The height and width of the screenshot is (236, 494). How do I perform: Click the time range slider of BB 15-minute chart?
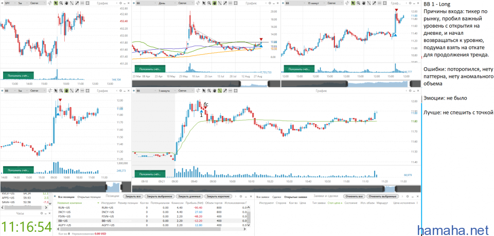(350, 84)
